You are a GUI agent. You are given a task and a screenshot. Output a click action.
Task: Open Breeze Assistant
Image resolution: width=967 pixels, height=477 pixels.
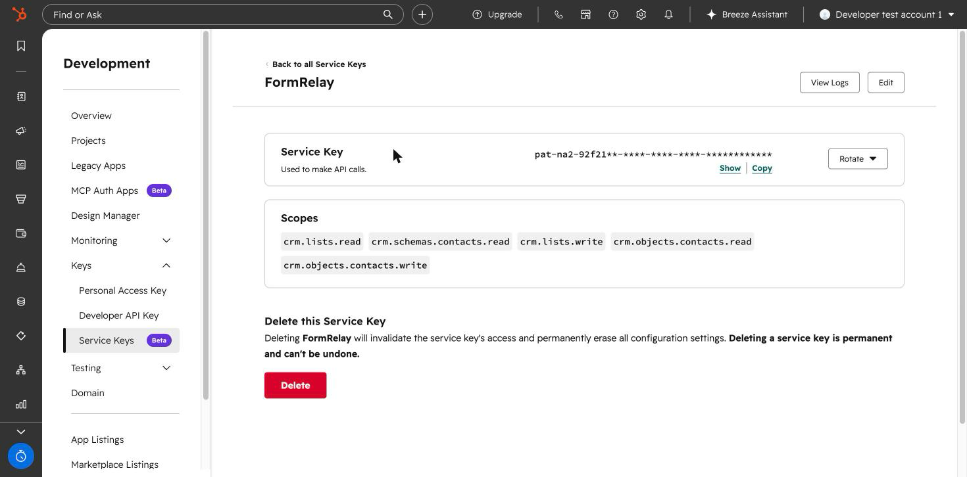click(x=747, y=14)
